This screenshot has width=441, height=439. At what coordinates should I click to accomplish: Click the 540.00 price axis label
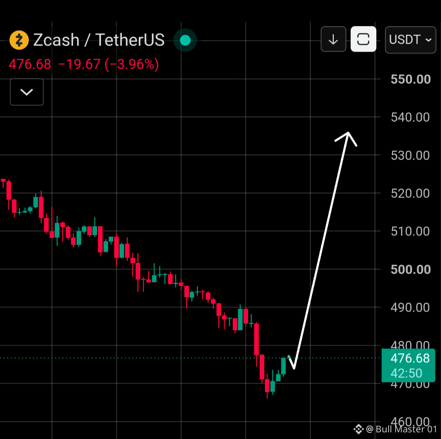pos(410,117)
